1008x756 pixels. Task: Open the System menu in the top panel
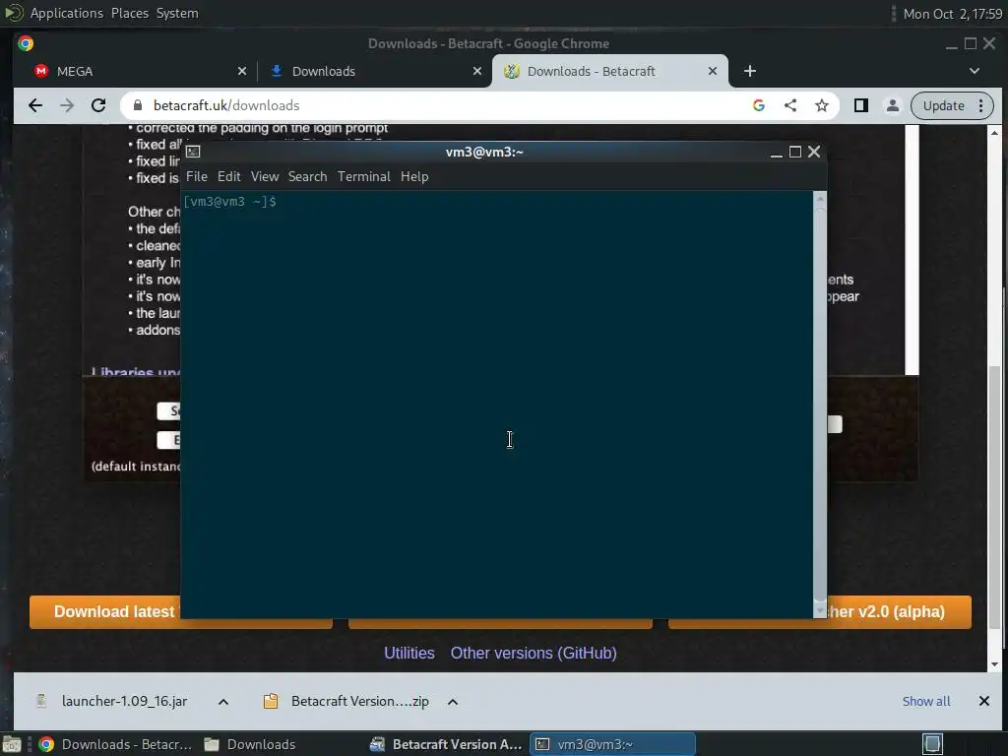point(177,13)
